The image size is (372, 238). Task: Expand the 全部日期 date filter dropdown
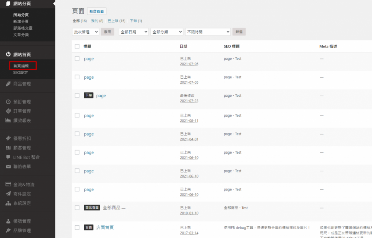click(x=134, y=32)
